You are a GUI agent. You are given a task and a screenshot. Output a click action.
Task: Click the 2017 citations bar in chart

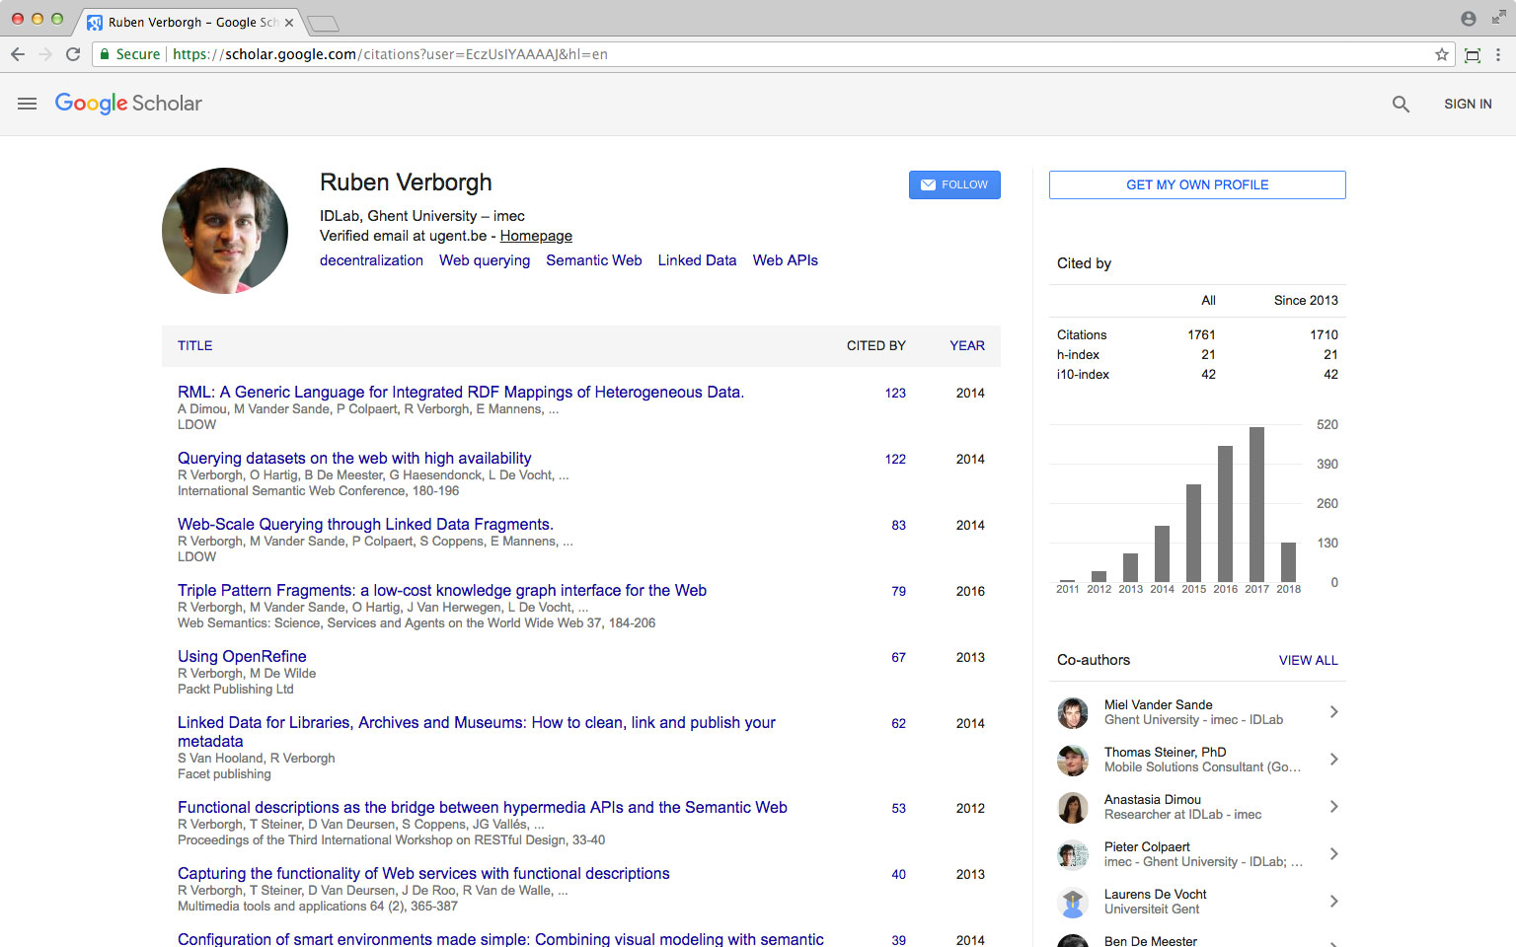pyautogui.click(x=1256, y=504)
